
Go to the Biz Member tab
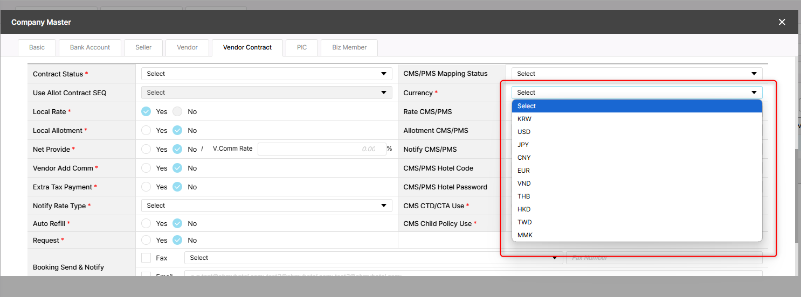tap(349, 47)
